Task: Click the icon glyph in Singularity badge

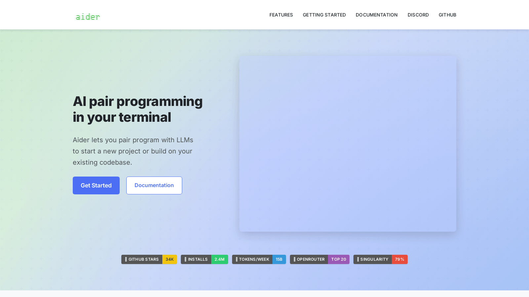Action: (x=358, y=259)
